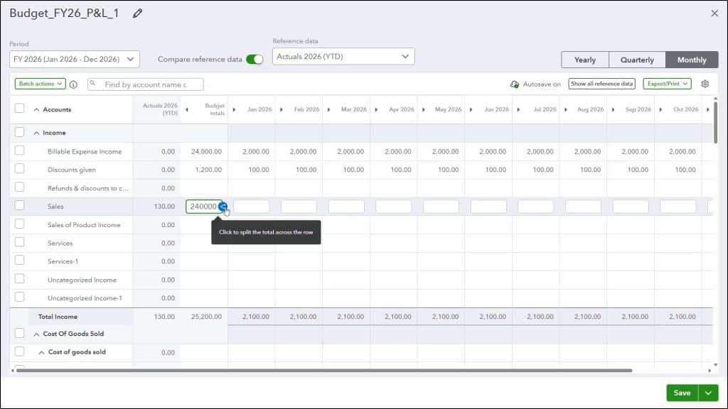Click the split total across row icon
728x409 pixels.
(223, 207)
